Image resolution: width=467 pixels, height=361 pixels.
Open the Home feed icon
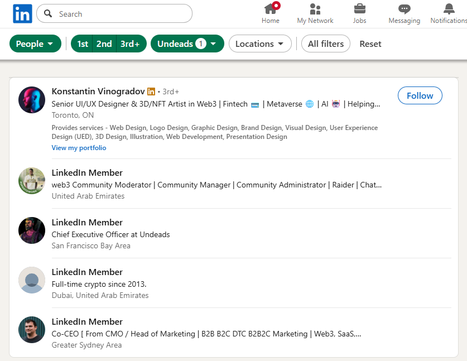(x=271, y=9)
